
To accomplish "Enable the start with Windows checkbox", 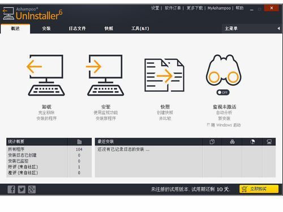I will coord(208,125).
